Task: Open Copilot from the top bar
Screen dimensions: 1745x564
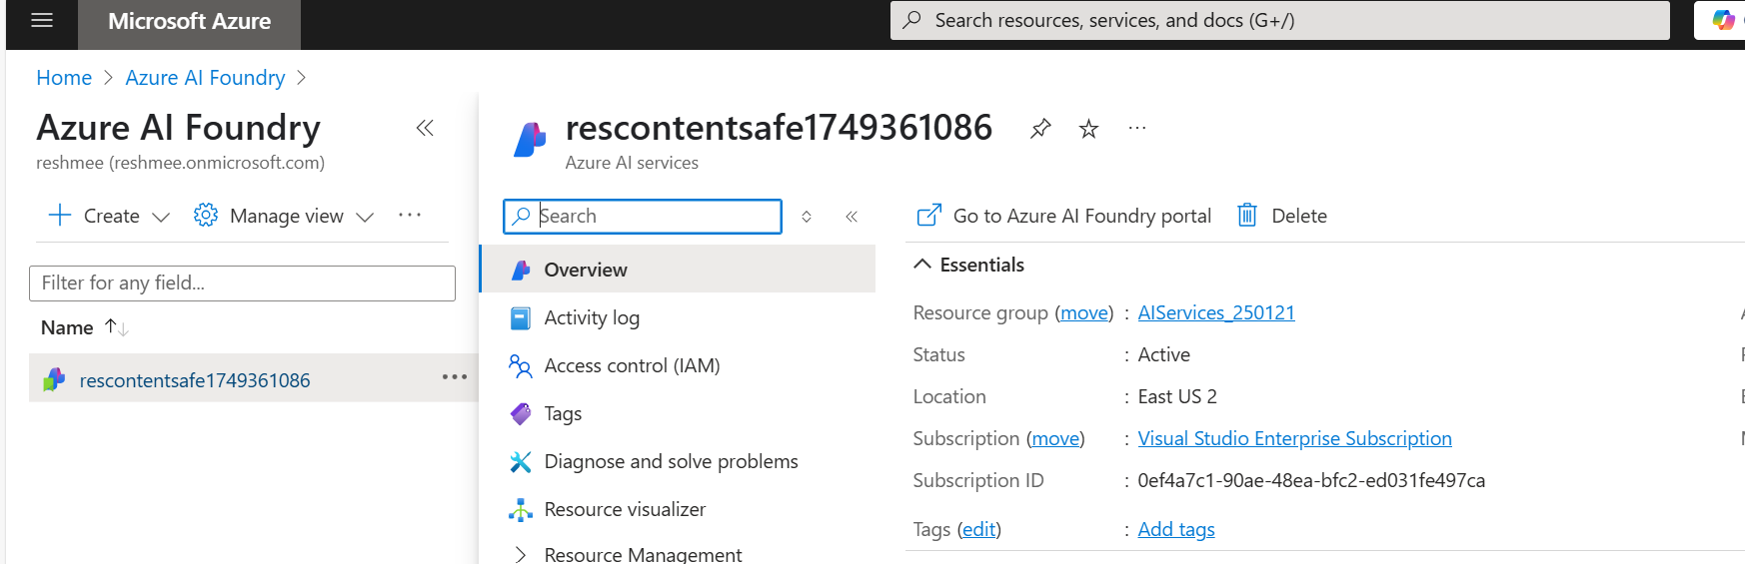Action: [x=1722, y=20]
